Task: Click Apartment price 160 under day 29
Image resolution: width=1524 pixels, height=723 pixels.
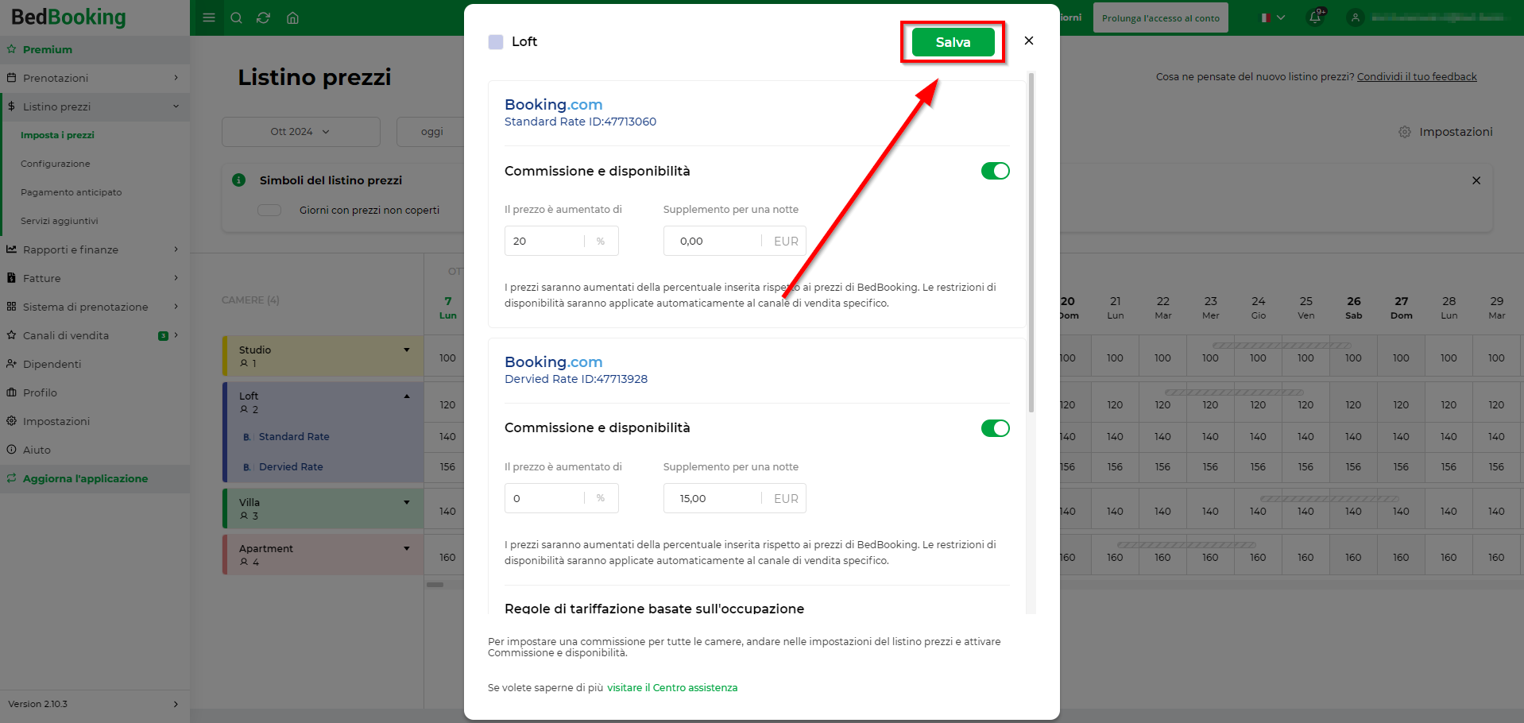Action: click(x=1496, y=558)
